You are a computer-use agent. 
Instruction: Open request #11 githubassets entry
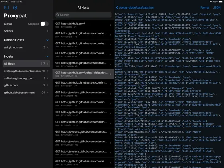(83, 123)
